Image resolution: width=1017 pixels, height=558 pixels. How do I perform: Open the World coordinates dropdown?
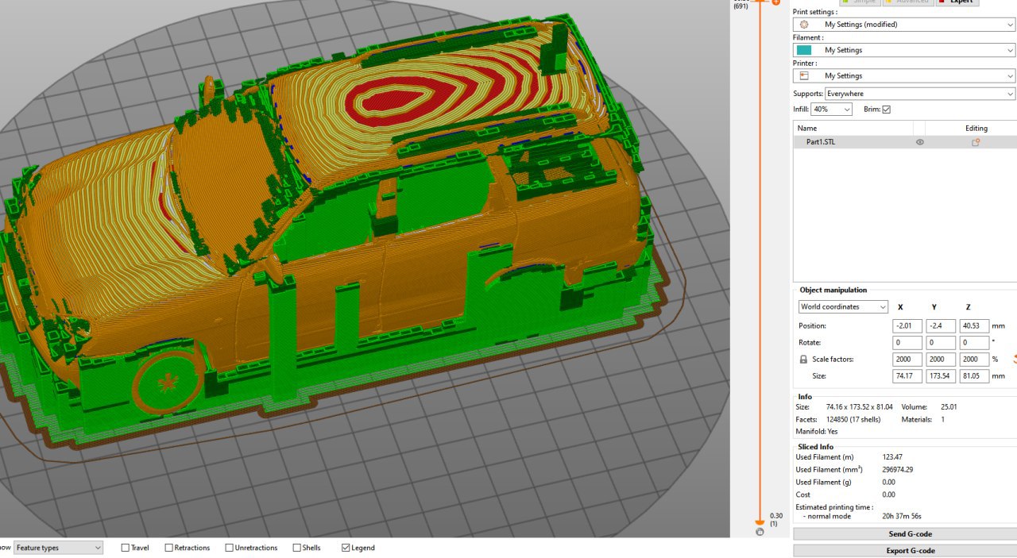[x=843, y=307]
